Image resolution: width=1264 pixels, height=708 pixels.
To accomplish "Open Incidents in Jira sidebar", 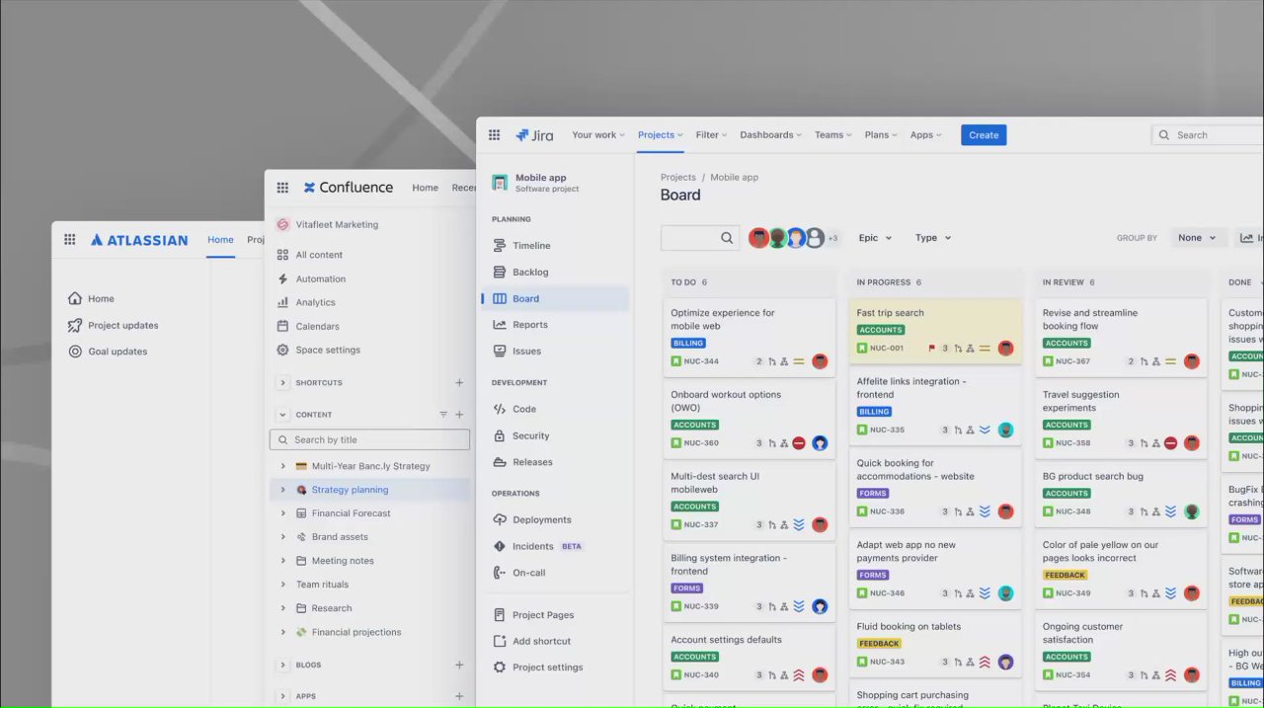I will point(532,546).
